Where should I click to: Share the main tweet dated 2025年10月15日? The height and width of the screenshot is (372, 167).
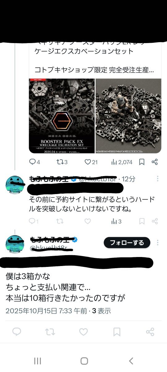[x=150, y=332]
